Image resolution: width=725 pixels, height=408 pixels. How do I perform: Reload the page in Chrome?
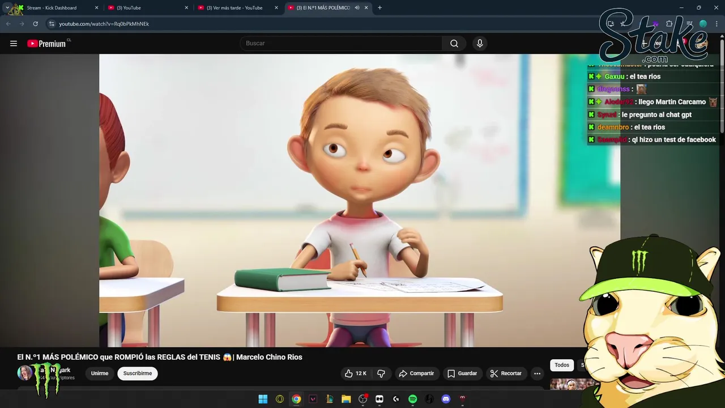[x=35, y=24]
